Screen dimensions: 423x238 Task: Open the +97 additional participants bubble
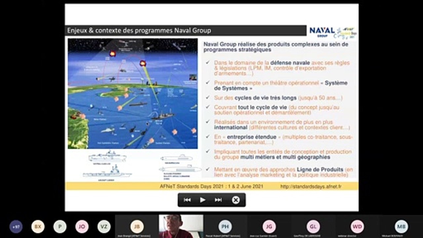(16, 227)
